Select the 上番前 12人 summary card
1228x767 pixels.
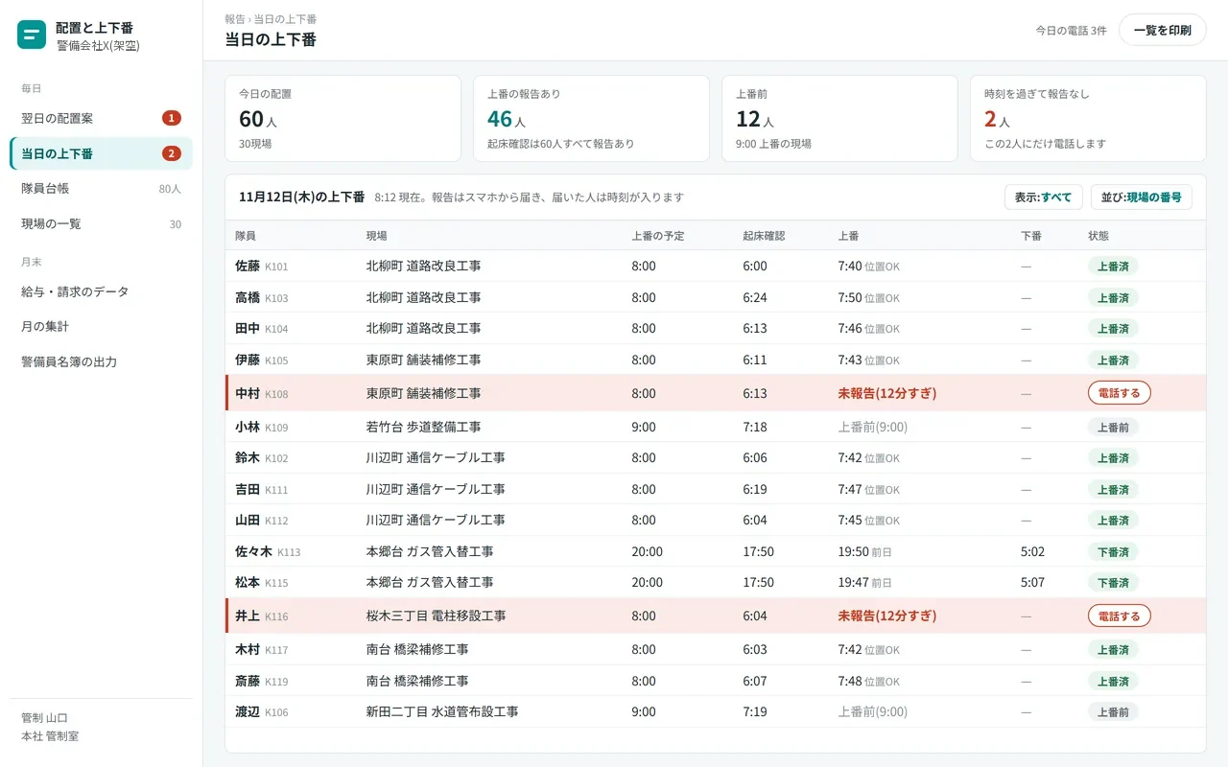839,119
